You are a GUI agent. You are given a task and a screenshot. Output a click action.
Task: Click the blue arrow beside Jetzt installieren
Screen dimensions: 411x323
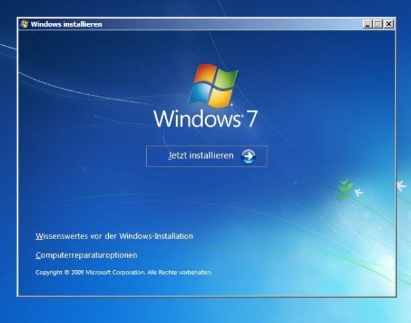[x=248, y=156]
